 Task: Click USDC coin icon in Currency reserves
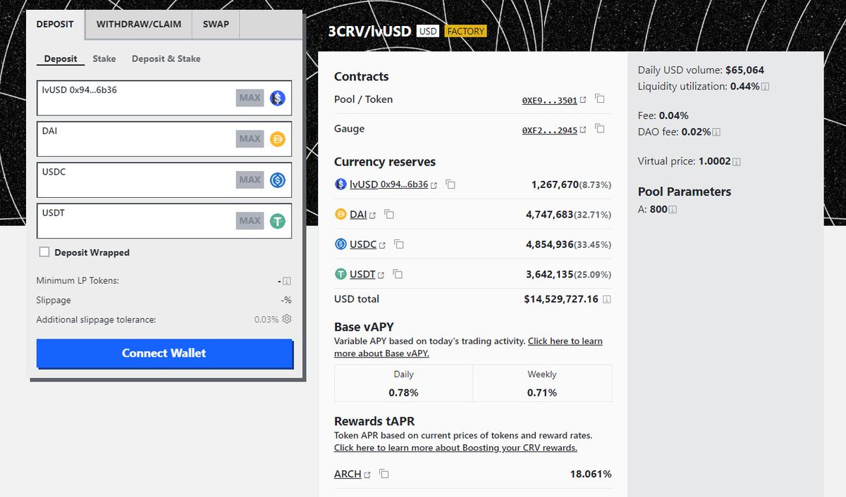341,244
